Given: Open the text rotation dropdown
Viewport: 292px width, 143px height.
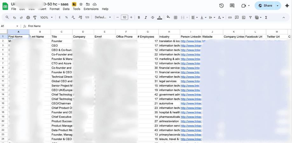Looking at the screenshot, I should click(221, 17).
